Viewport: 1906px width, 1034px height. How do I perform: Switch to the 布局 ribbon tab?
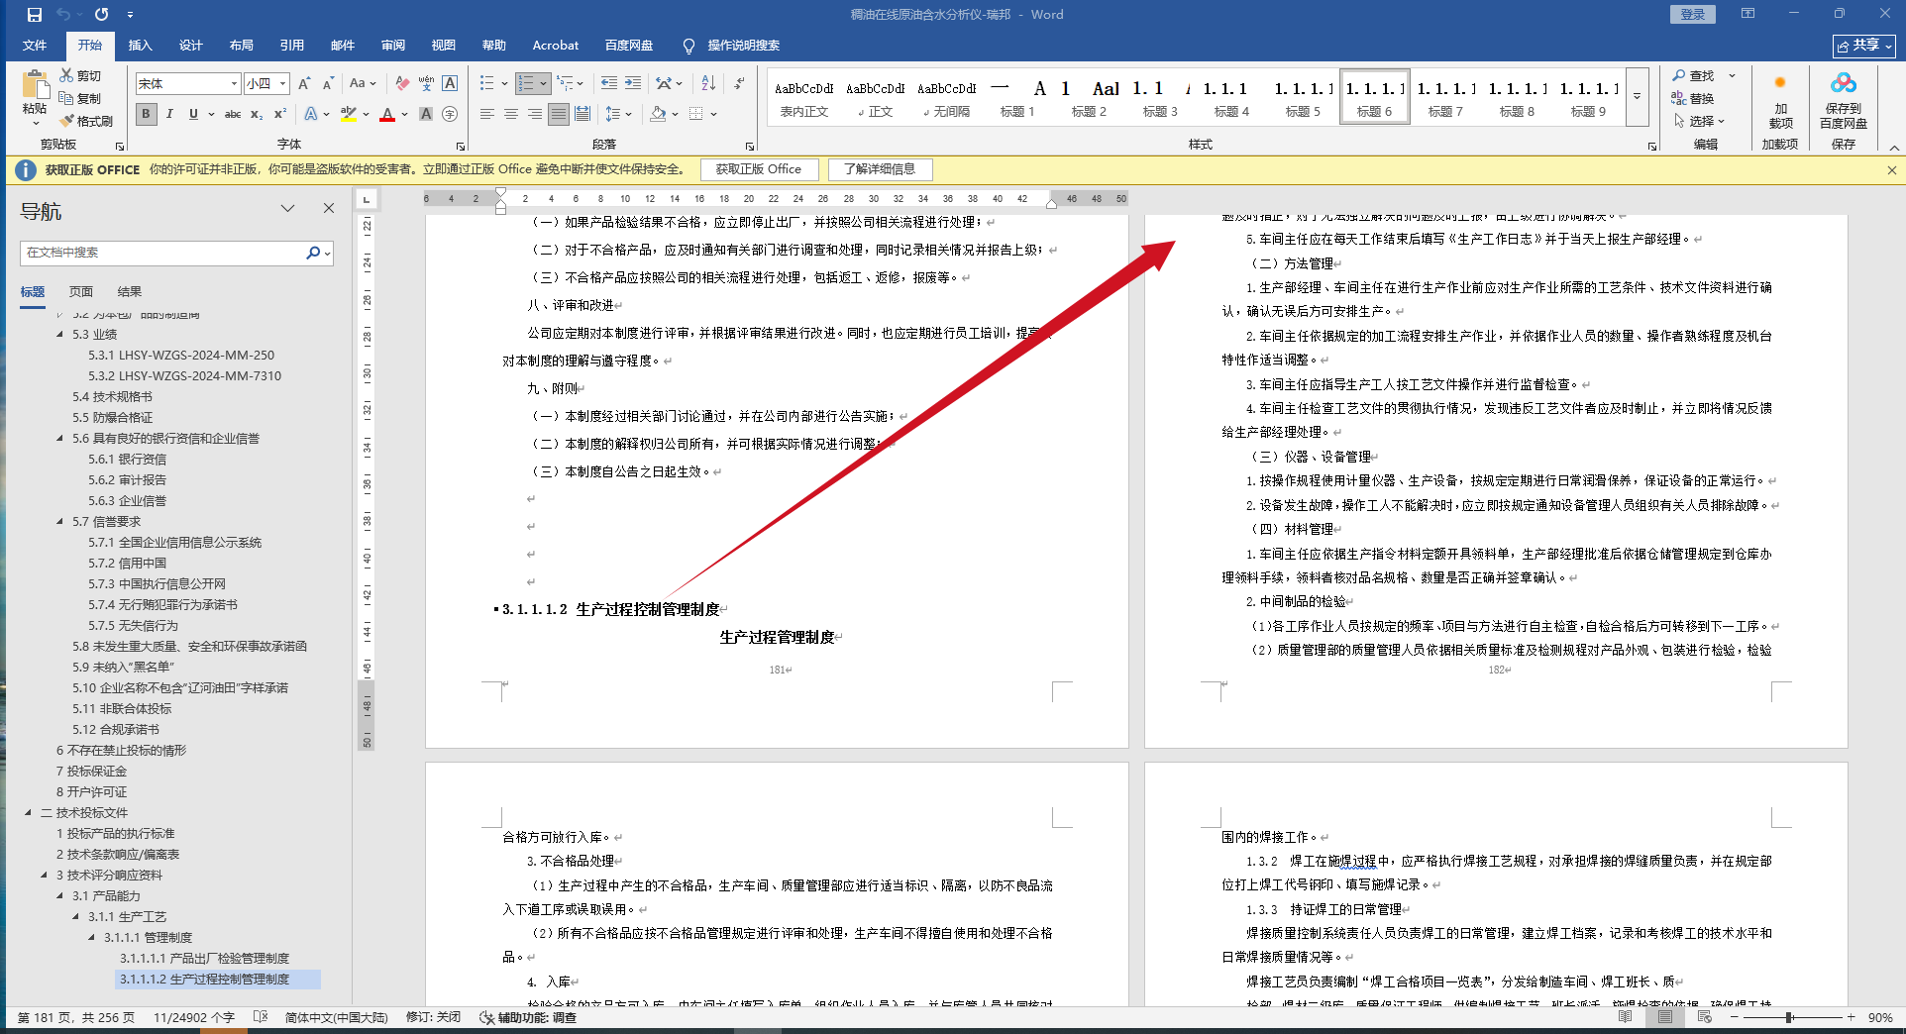click(x=242, y=45)
